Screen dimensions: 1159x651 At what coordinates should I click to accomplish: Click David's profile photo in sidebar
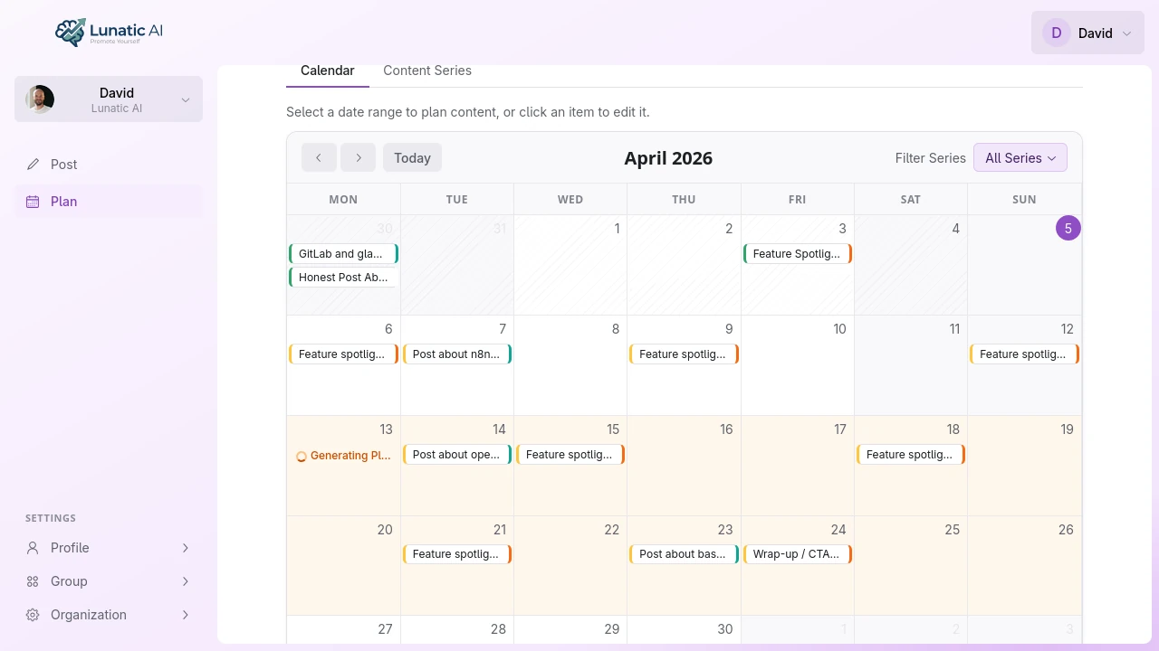click(40, 99)
